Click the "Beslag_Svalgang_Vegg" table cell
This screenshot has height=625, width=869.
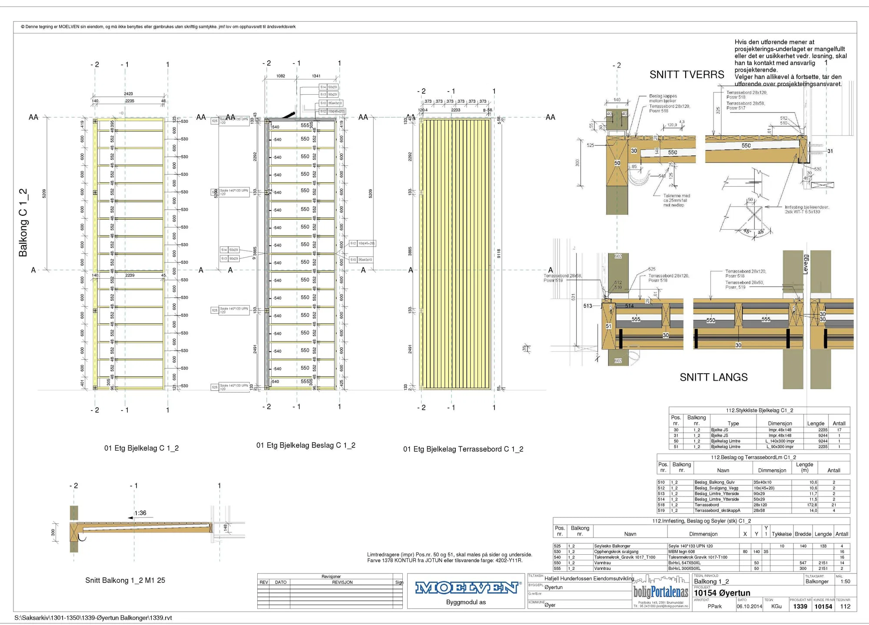716,488
